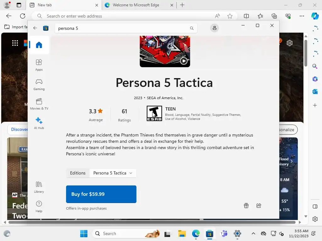322x241 pixels.
Task: Open Movies & TV in Store sidebar
Action: [x=39, y=104]
